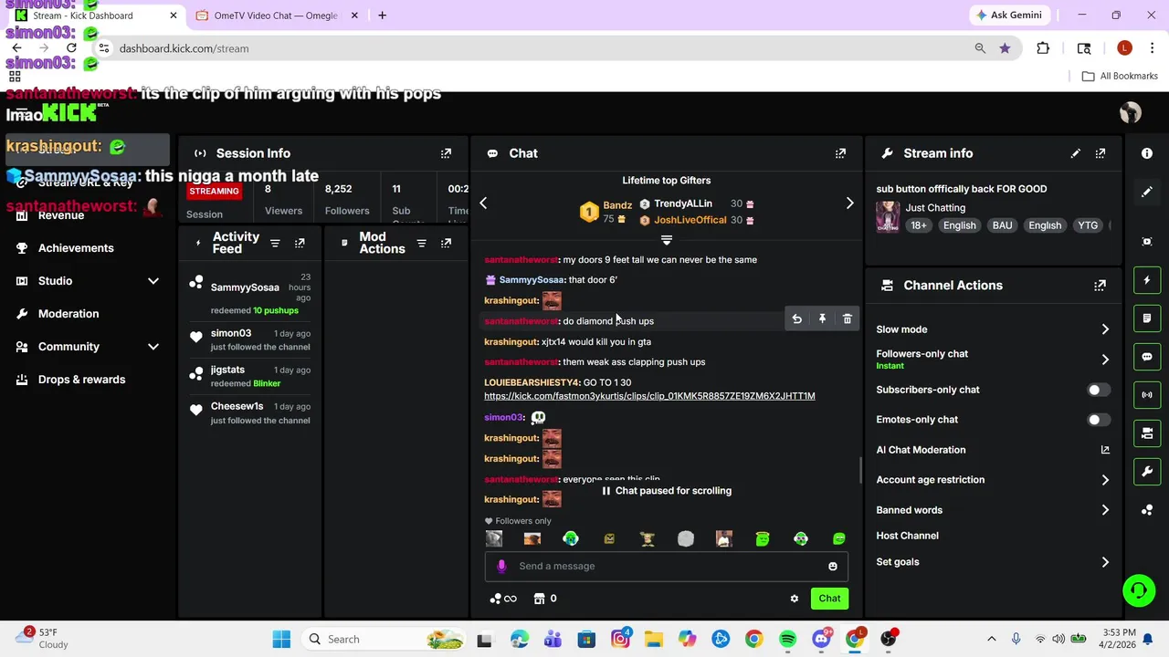The image size is (1169, 657).
Task: Edit stream info with the pencil icon
Action: point(1075,153)
